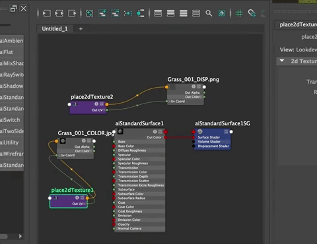317x244 pixels.
Task: Select the place2dTexture2 node title
Action: pos(92,97)
